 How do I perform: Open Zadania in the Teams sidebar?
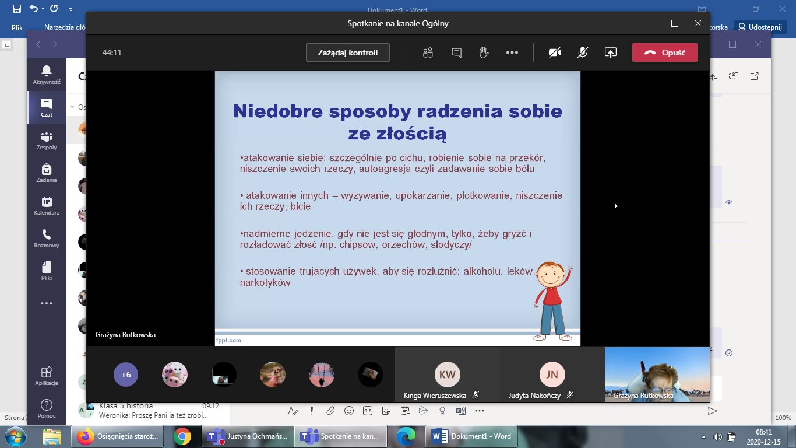[x=47, y=173]
